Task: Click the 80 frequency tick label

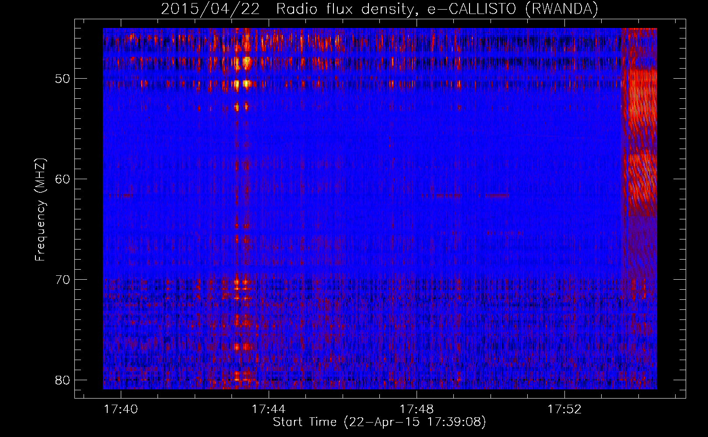Action: click(63, 380)
